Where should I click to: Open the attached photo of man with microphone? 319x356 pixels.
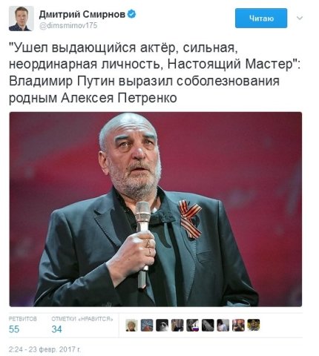(156, 209)
